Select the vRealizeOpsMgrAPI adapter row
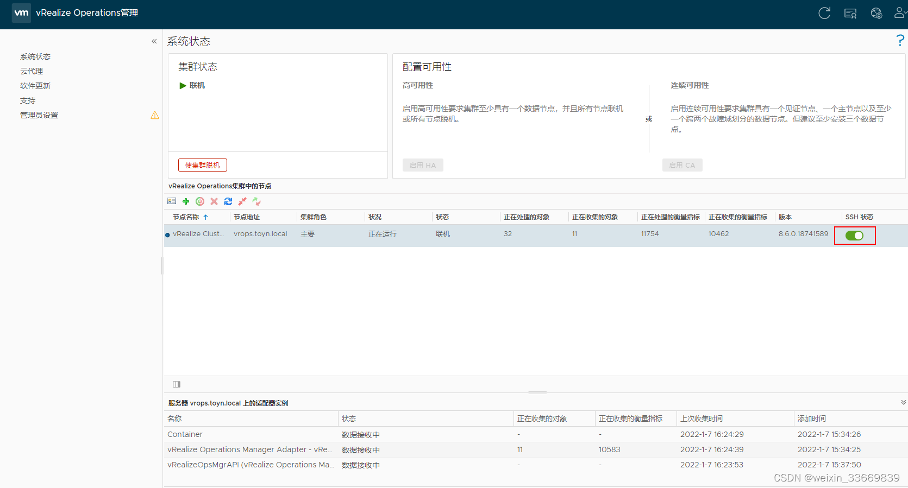 536,465
